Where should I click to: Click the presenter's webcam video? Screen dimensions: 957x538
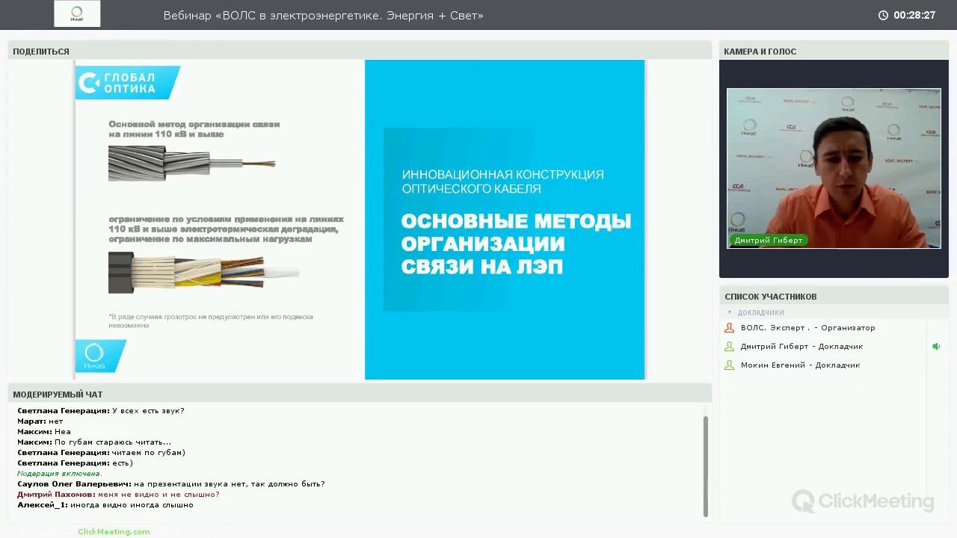834,168
